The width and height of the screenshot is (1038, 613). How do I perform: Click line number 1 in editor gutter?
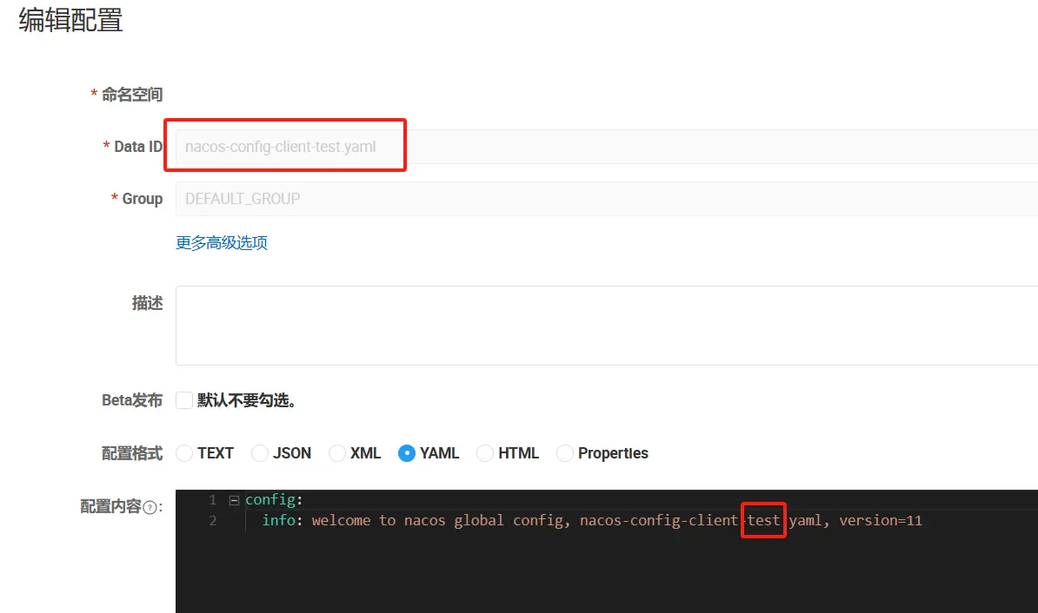212,500
